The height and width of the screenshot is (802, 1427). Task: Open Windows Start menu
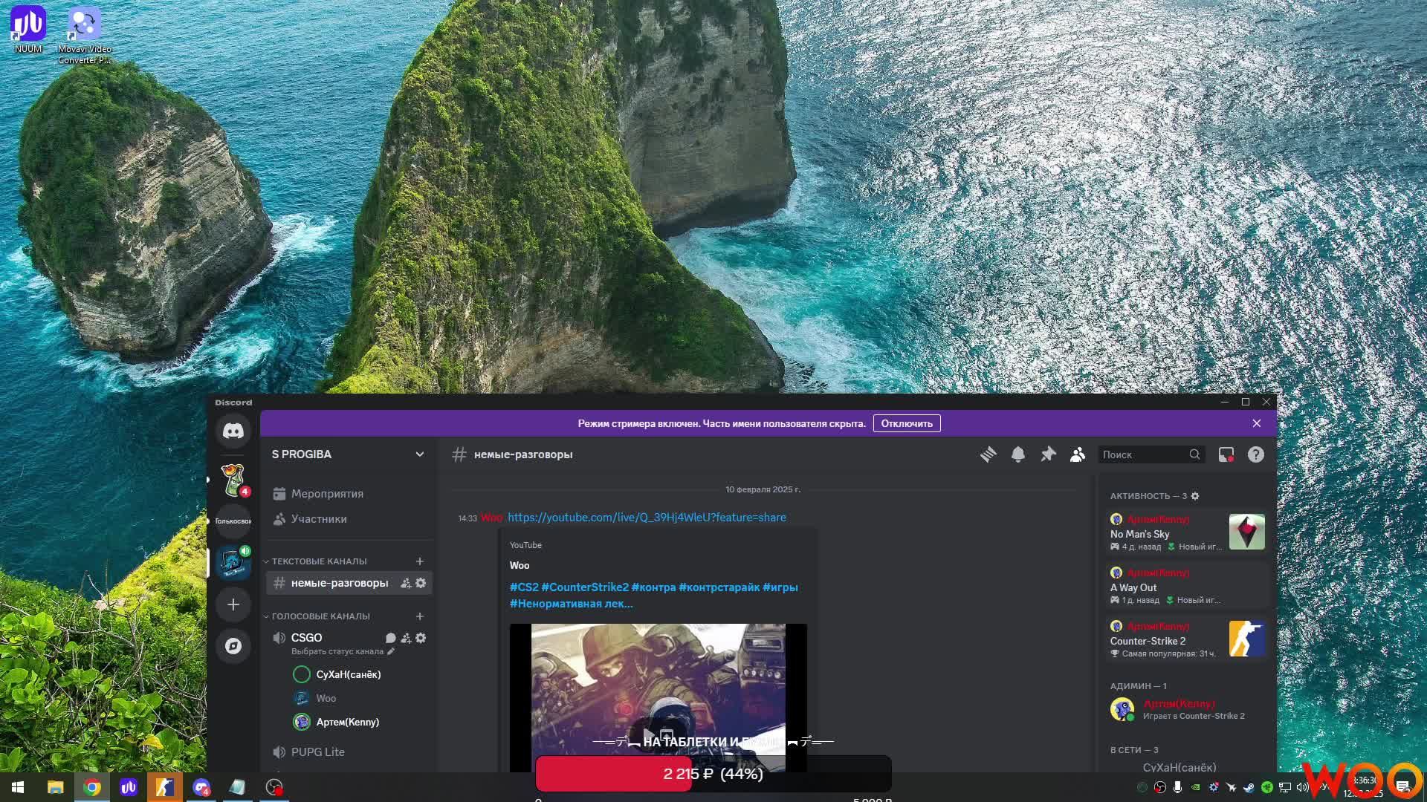[18, 787]
